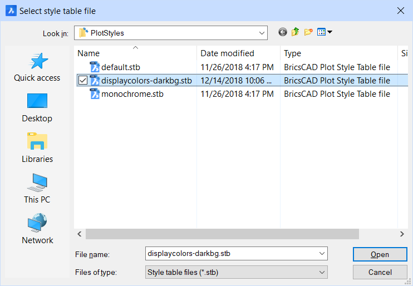This screenshot has height=286, width=413.
Task: Go up one folder level
Action: click(295, 32)
